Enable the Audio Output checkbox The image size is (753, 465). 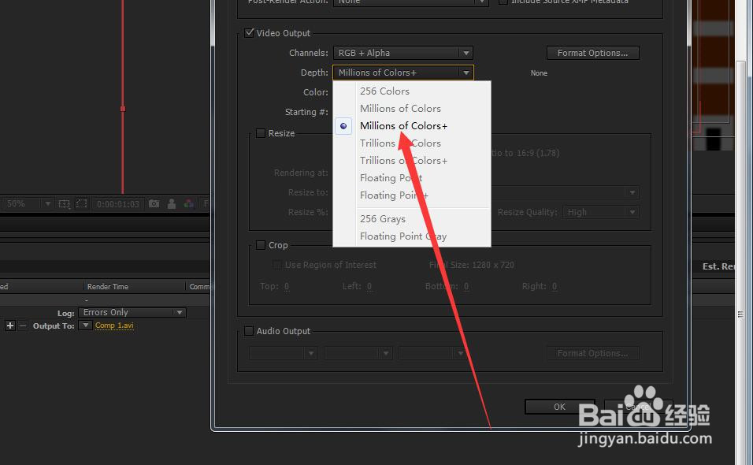(249, 331)
